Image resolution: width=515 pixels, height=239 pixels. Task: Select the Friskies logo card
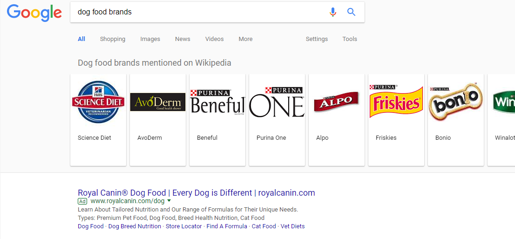coord(396,102)
